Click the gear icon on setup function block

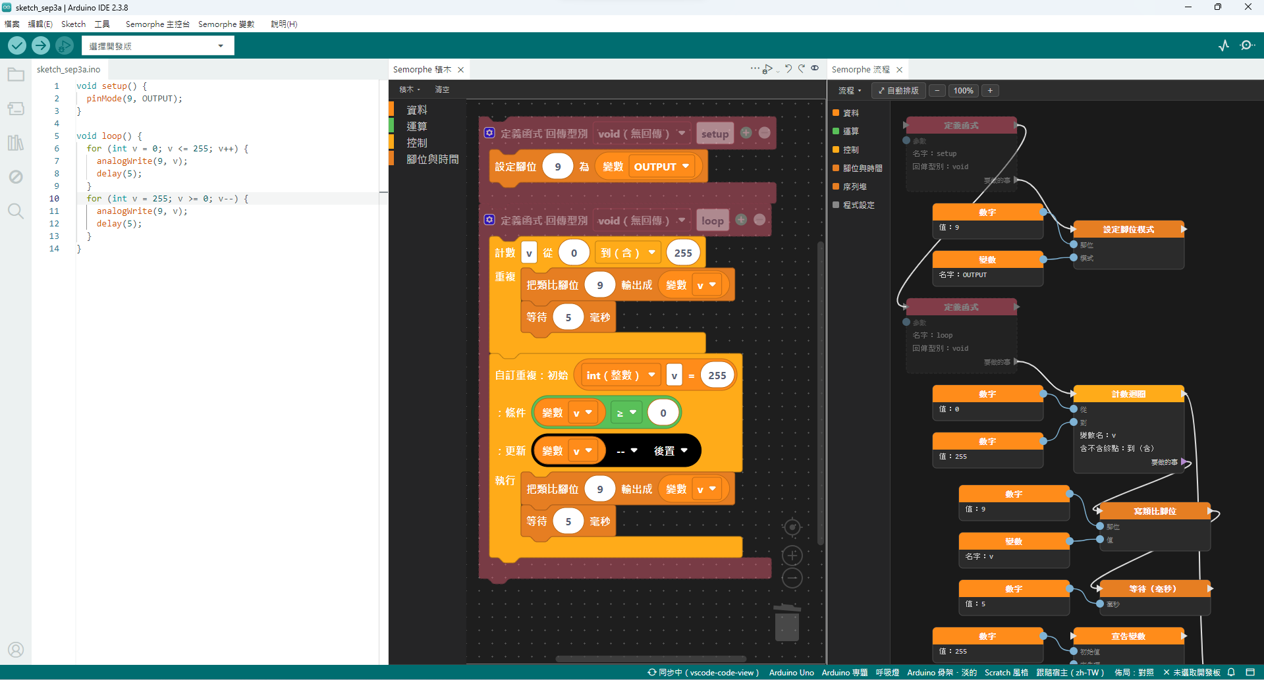click(x=489, y=132)
